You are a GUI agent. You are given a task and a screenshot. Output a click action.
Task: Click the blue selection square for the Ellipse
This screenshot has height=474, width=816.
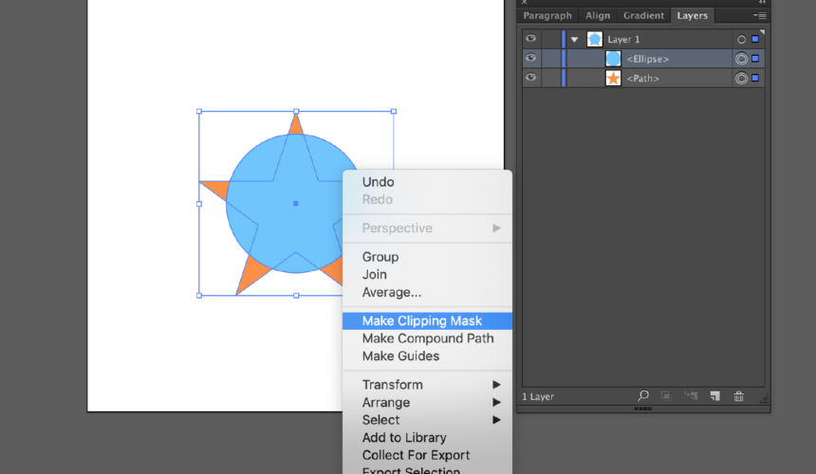tap(755, 59)
